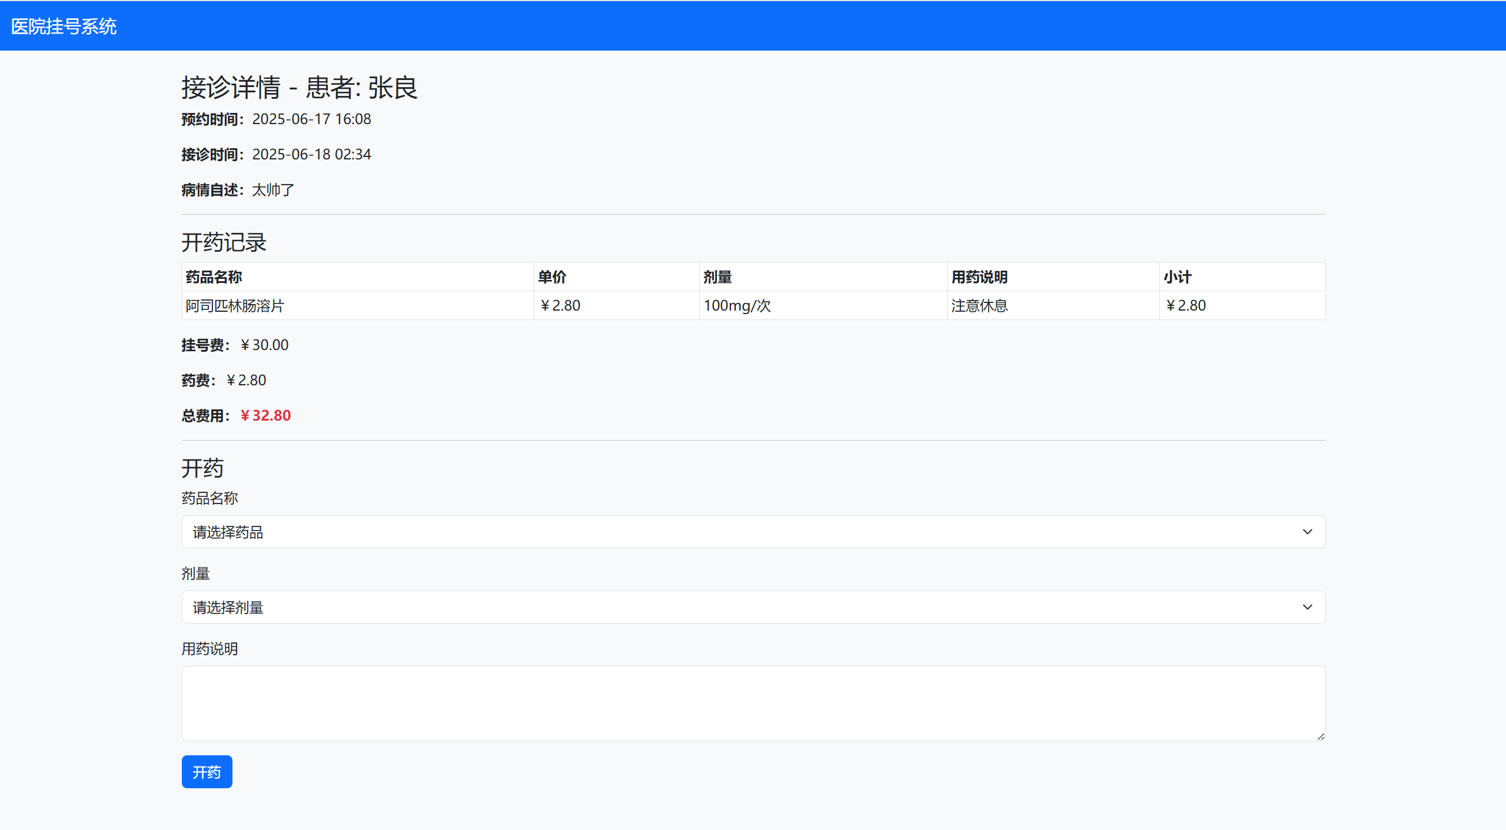The width and height of the screenshot is (1506, 830).
Task: Click the chevron arrow of dosage select
Action: coord(1307,607)
